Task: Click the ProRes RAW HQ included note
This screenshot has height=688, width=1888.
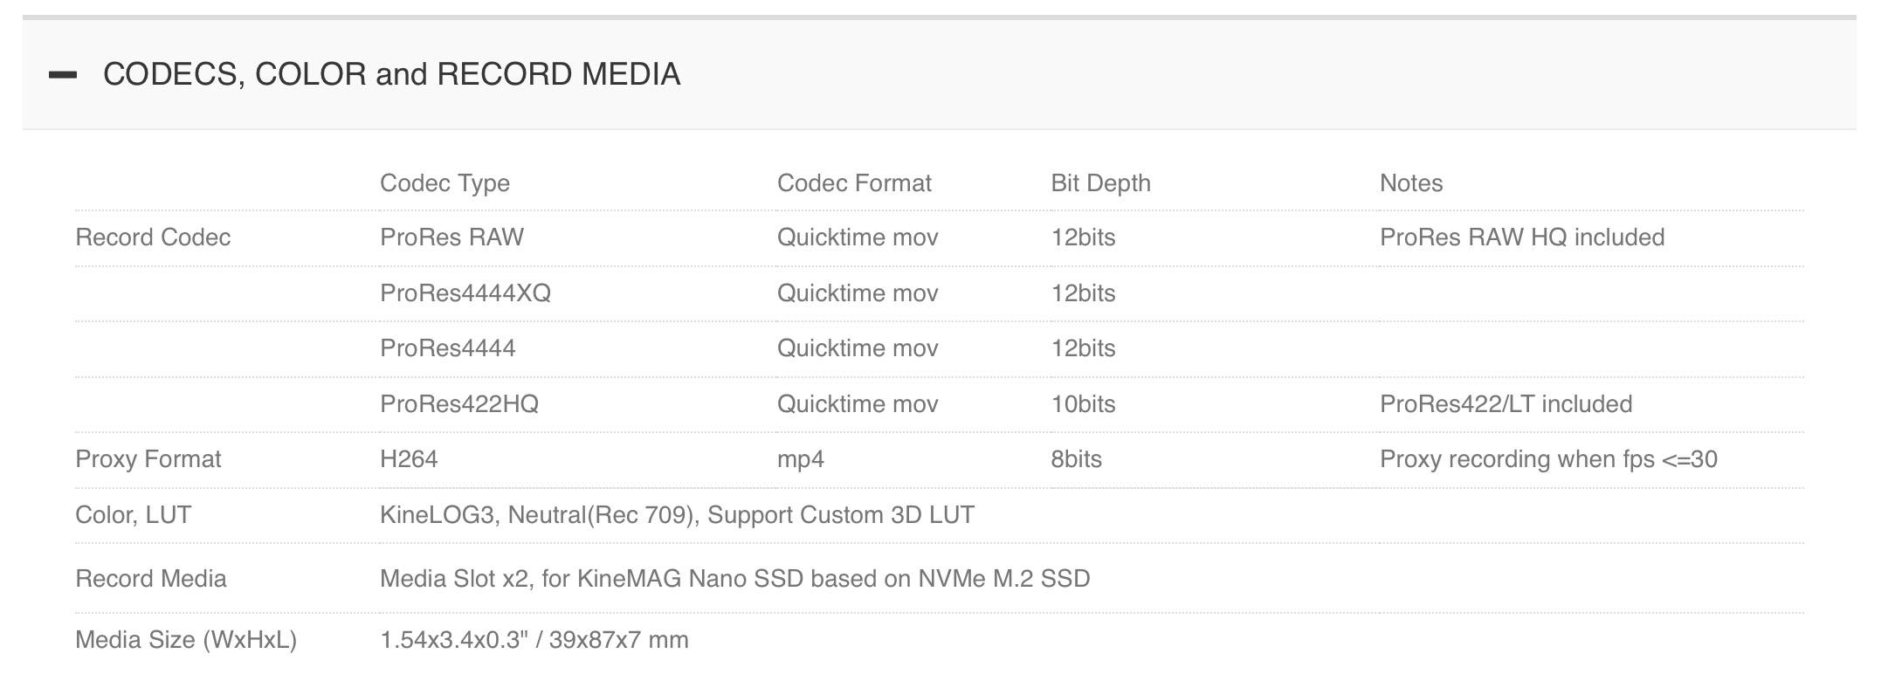Action: click(1521, 237)
